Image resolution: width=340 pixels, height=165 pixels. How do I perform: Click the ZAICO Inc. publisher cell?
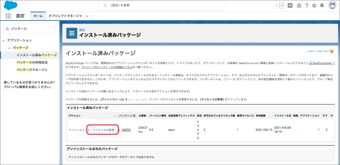point(143,130)
